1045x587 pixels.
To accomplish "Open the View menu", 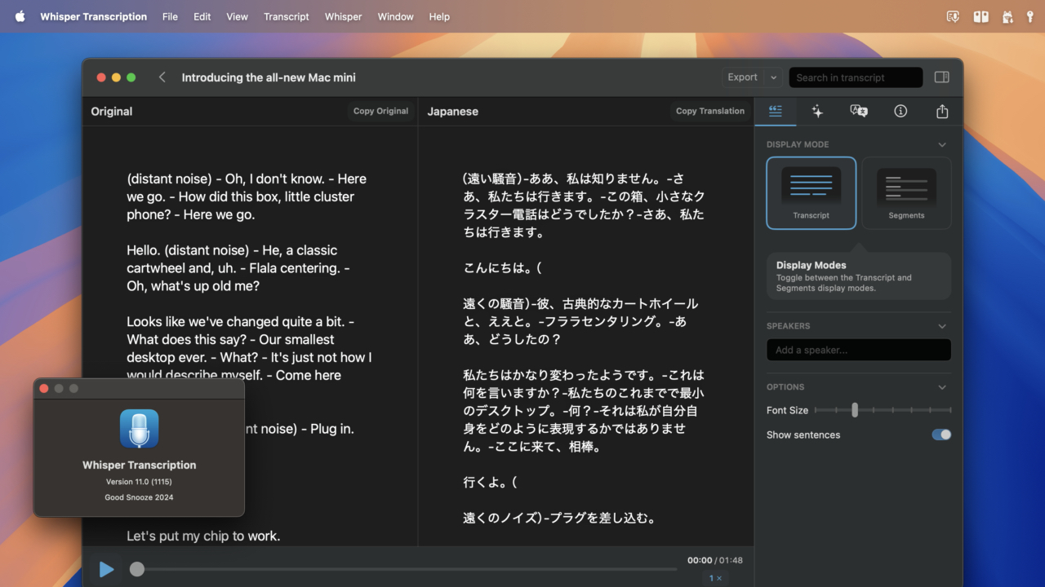I will coord(237,16).
